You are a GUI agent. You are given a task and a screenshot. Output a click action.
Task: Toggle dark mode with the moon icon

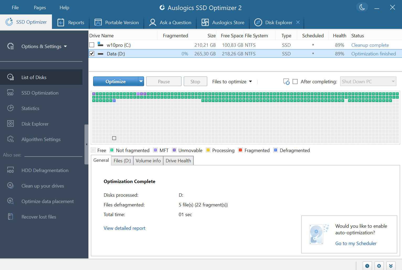tap(362, 7)
